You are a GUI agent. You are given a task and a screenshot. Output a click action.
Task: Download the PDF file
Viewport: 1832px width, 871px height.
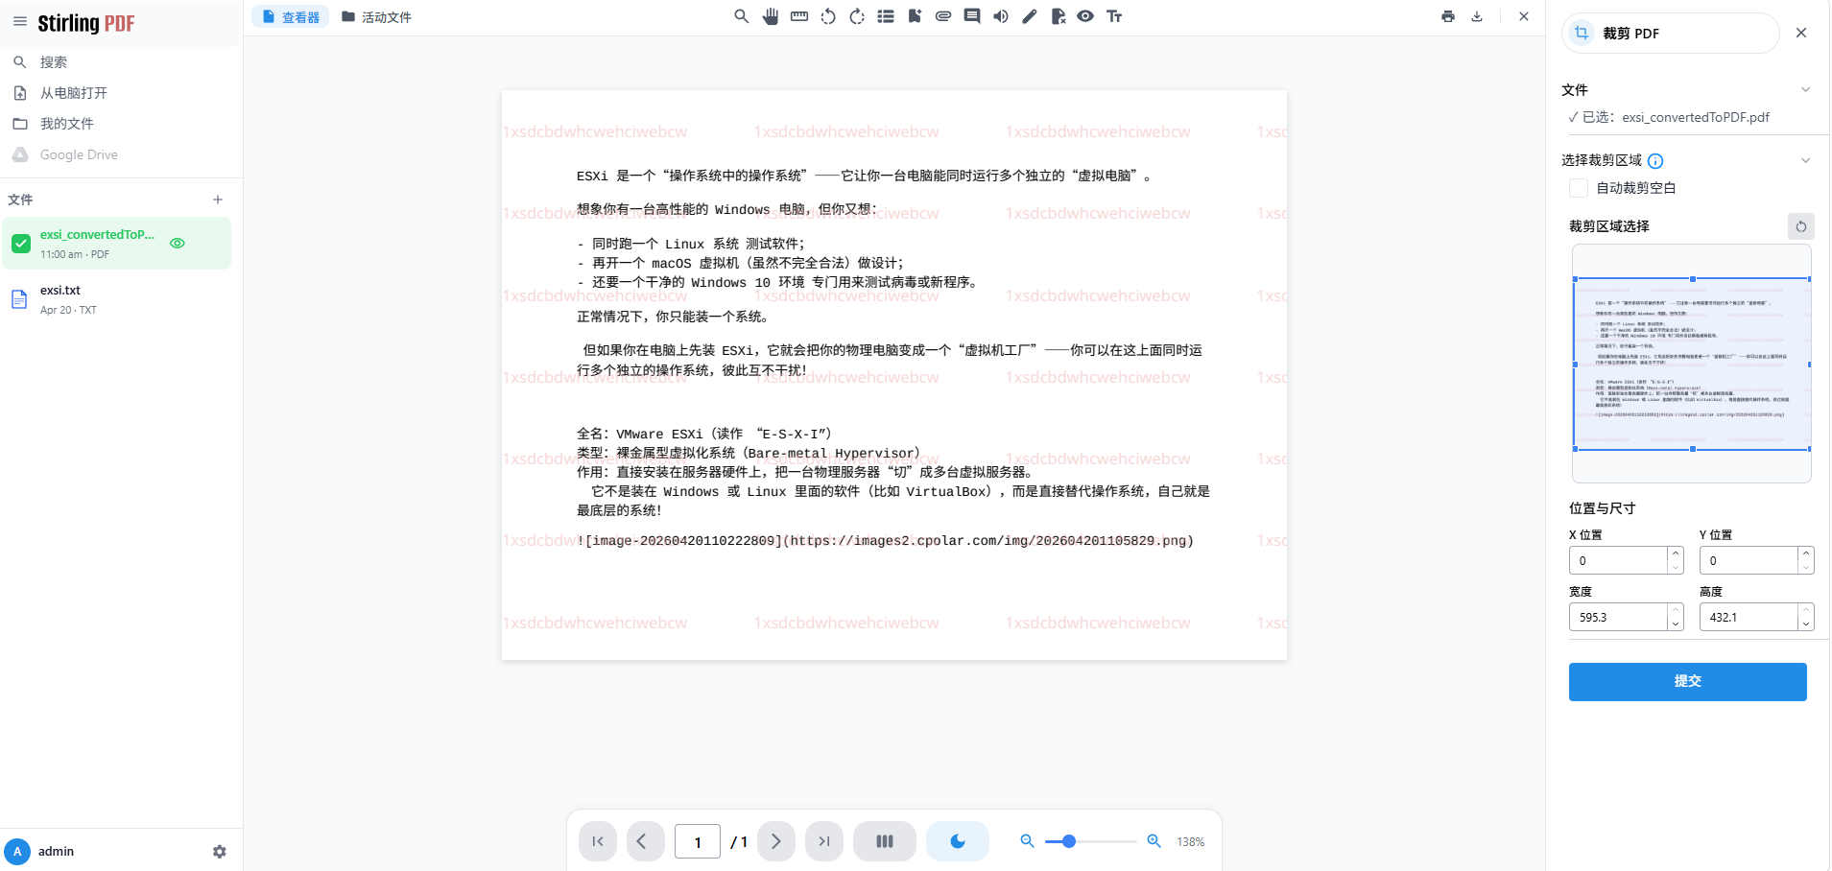tap(1477, 16)
